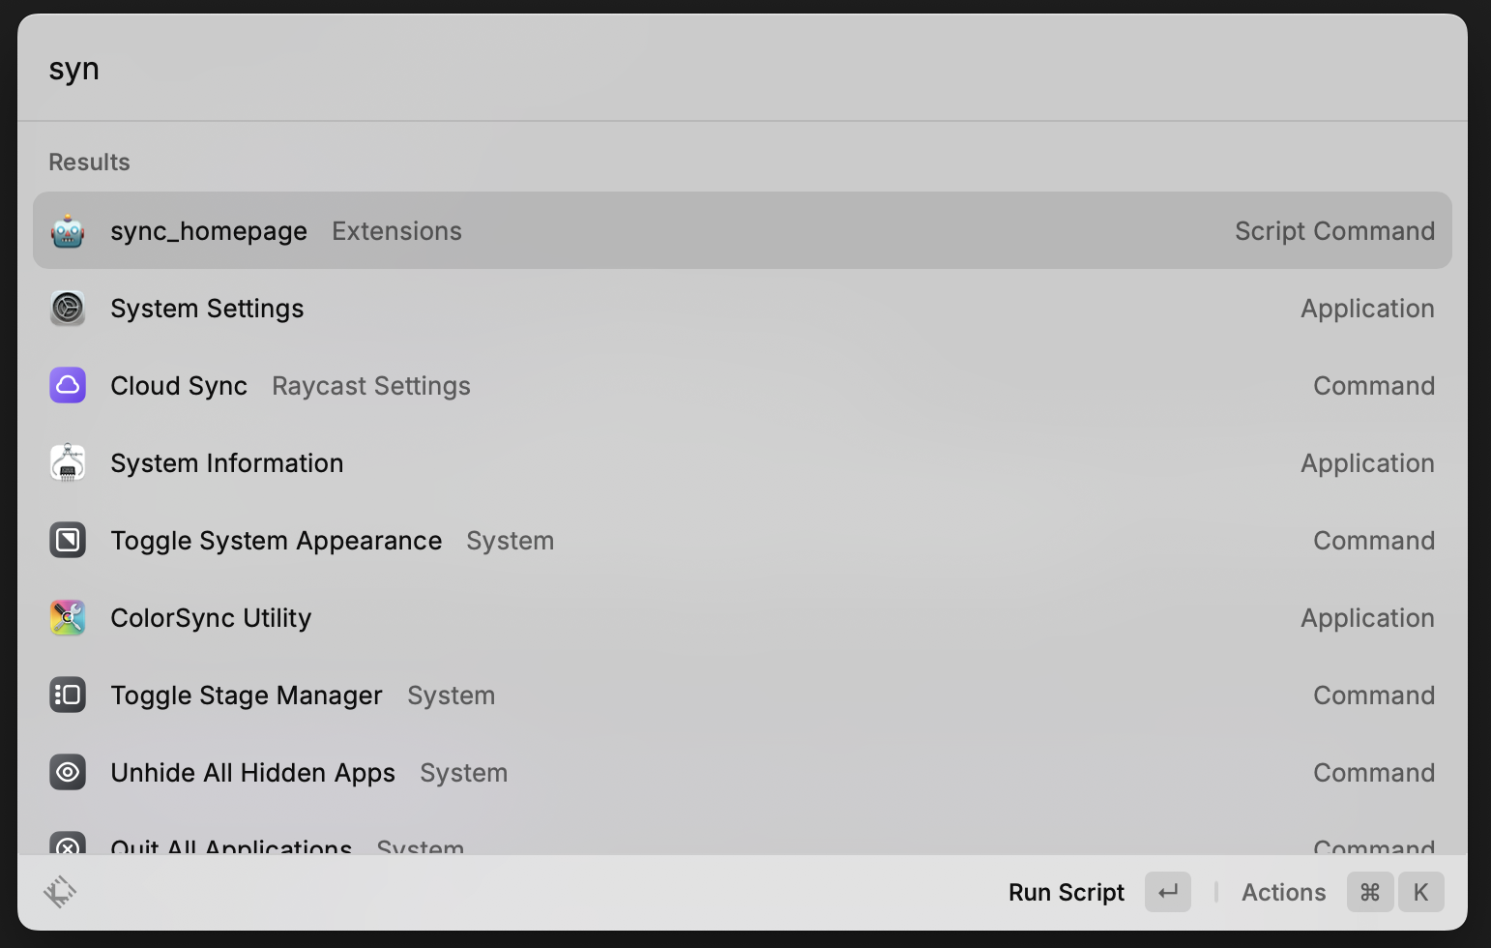Click the Command label on Toggle System Appearance row
This screenshot has width=1491, height=948.
coord(1374,541)
